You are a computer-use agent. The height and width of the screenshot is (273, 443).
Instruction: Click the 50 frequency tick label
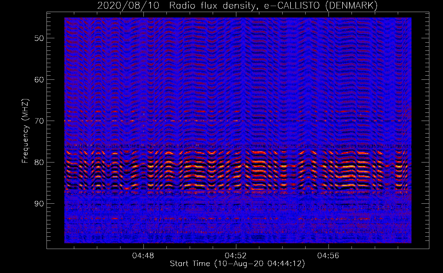(x=39, y=38)
